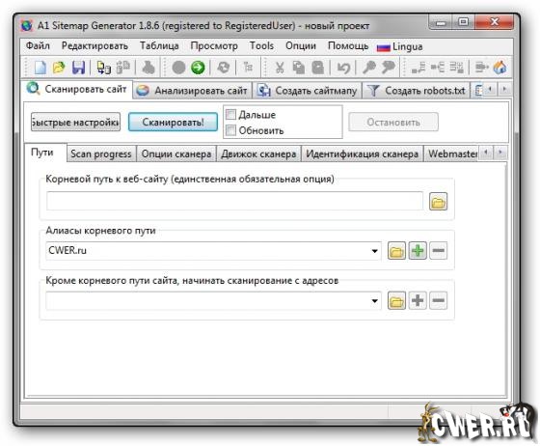Expand the CWER.ru aliases dropdown
This screenshot has height=446, width=540.
(375, 251)
